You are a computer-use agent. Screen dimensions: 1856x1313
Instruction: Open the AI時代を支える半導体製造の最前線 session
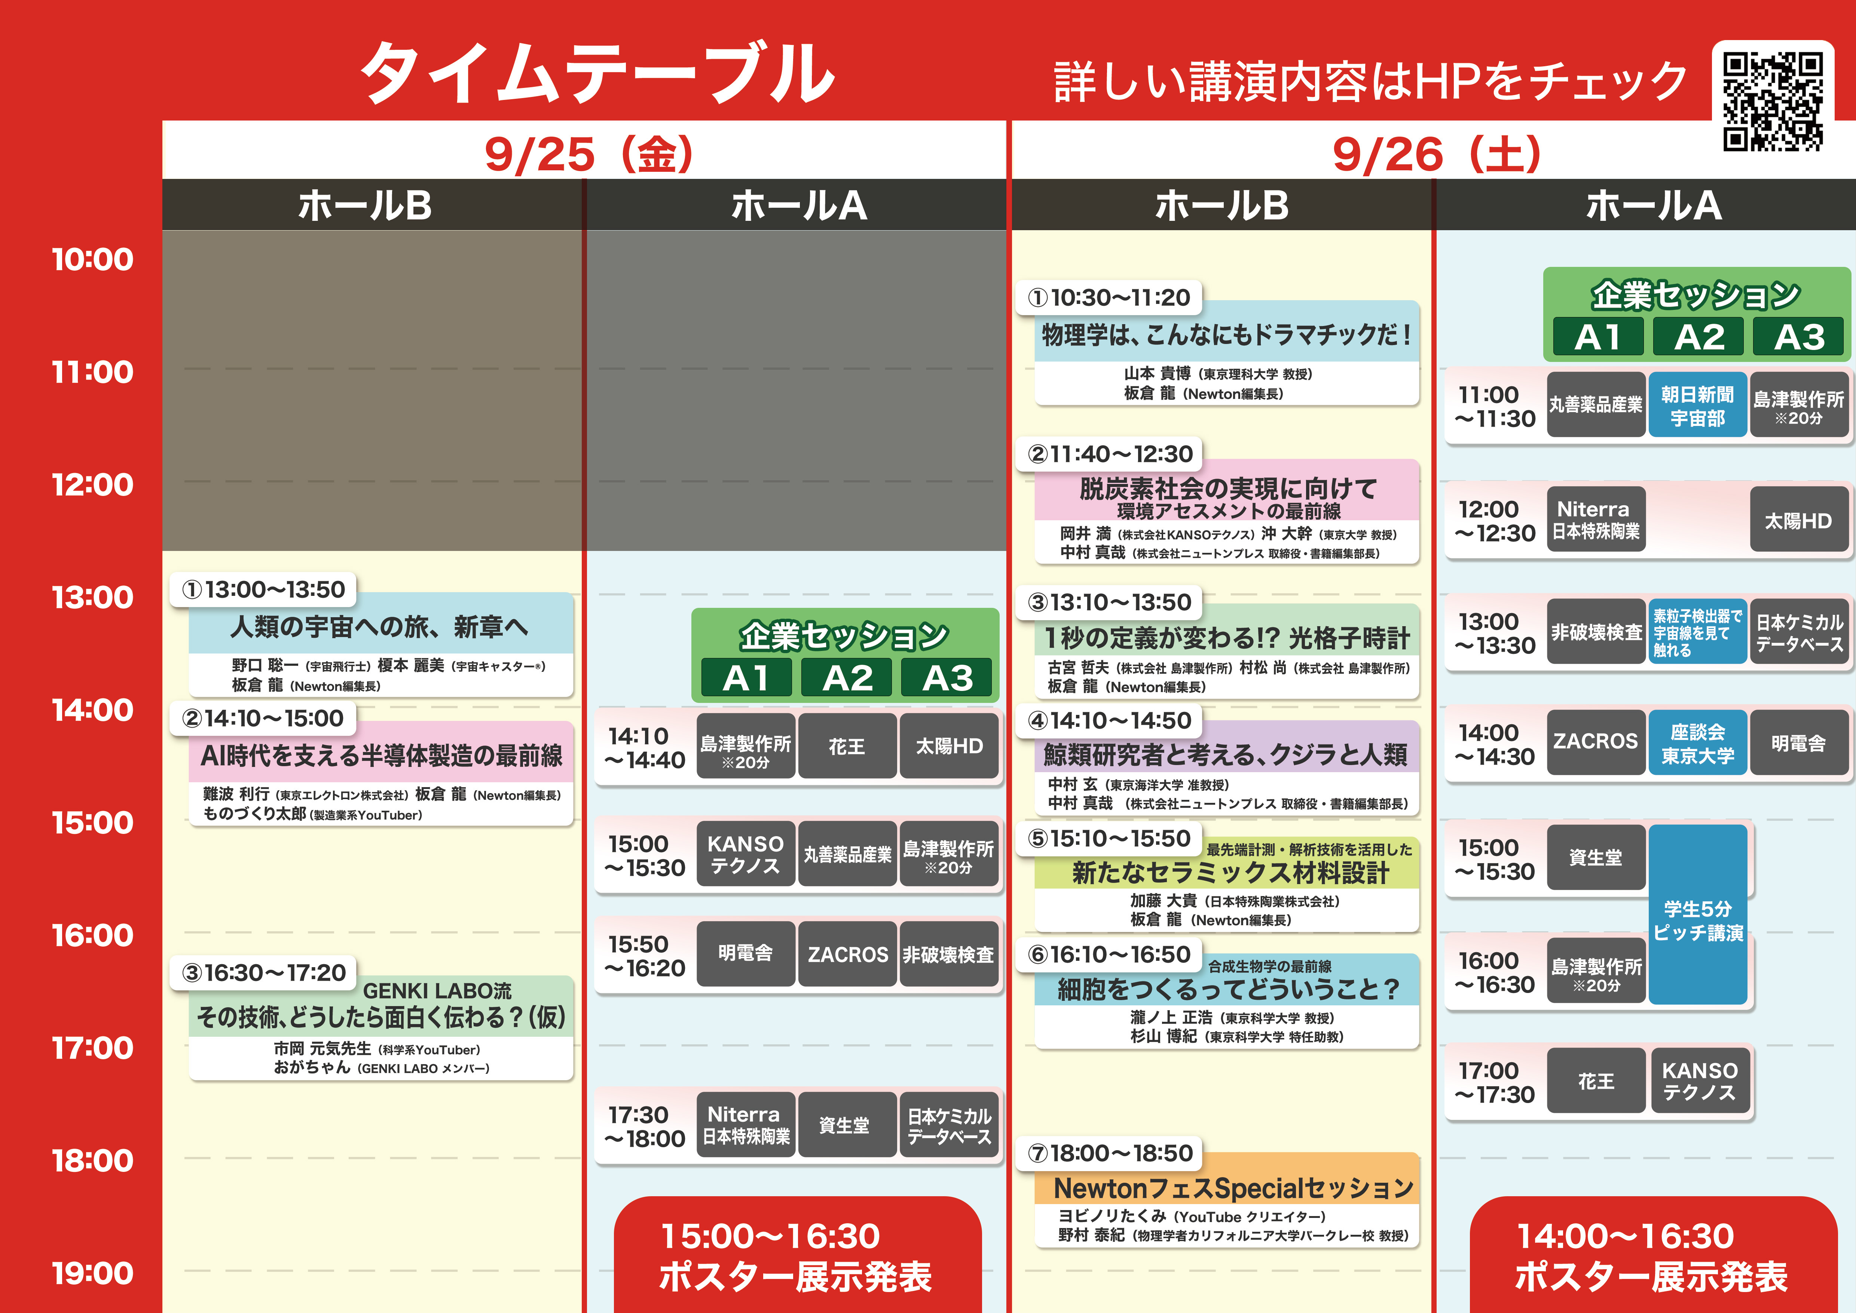[381, 774]
